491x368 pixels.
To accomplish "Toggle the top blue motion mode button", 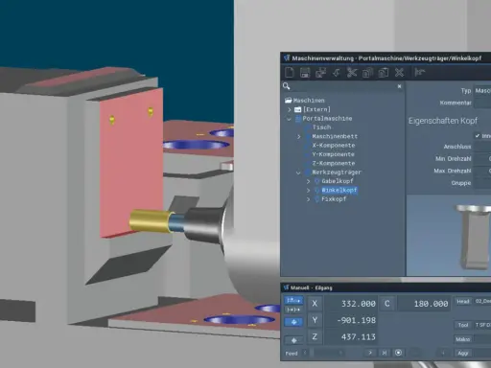I will pos(293,301).
